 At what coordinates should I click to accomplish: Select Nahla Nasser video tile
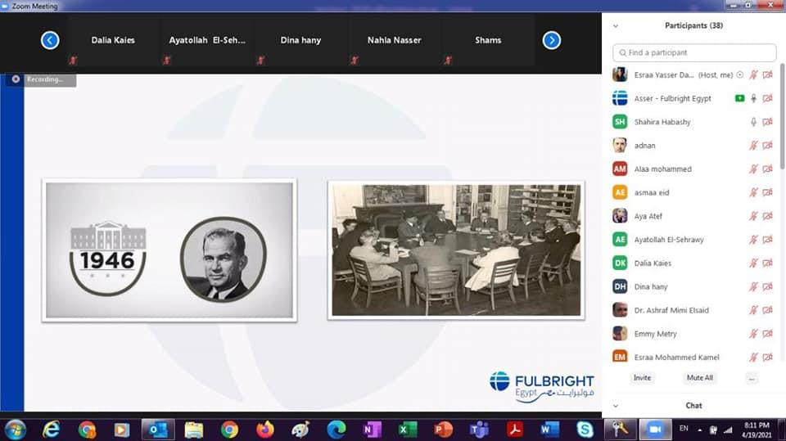394,40
